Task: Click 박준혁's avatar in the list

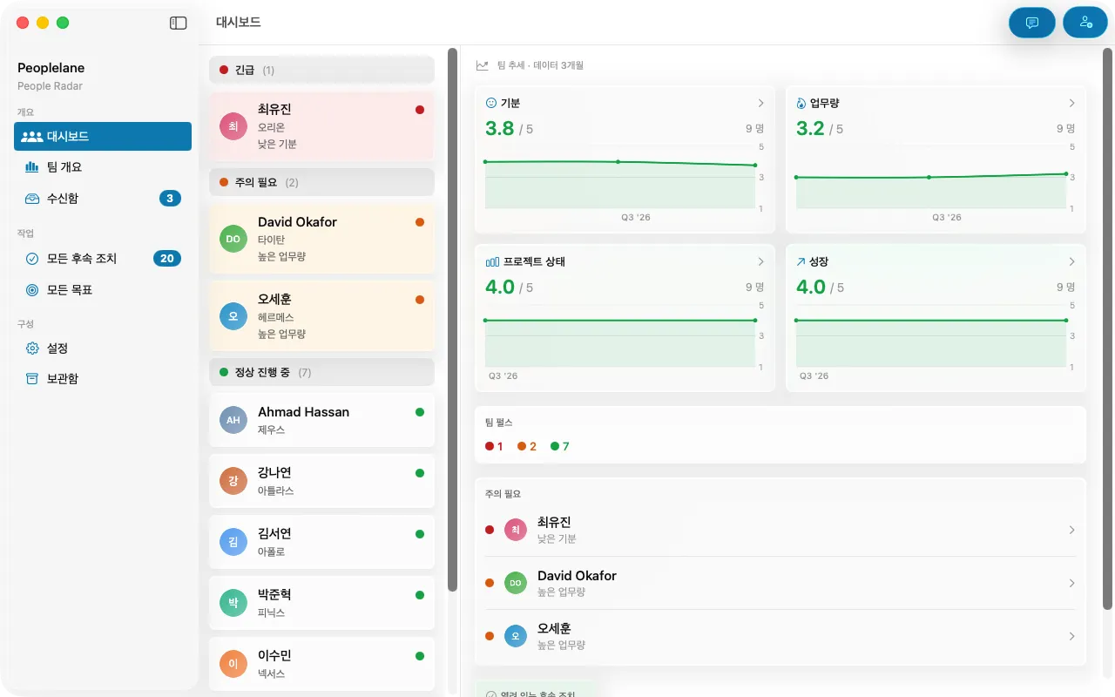Action: point(233,603)
